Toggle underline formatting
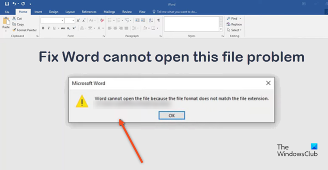This screenshot has width=328, height=170. (x=54, y=28)
